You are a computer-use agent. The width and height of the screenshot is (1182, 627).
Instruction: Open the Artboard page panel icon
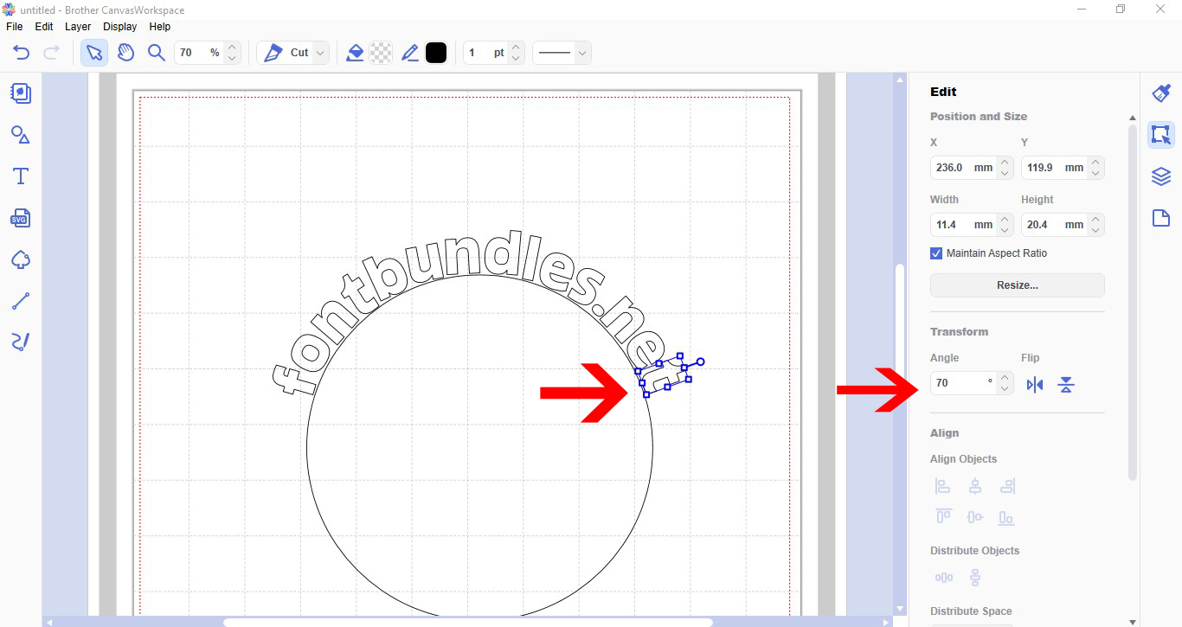click(x=1161, y=218)
